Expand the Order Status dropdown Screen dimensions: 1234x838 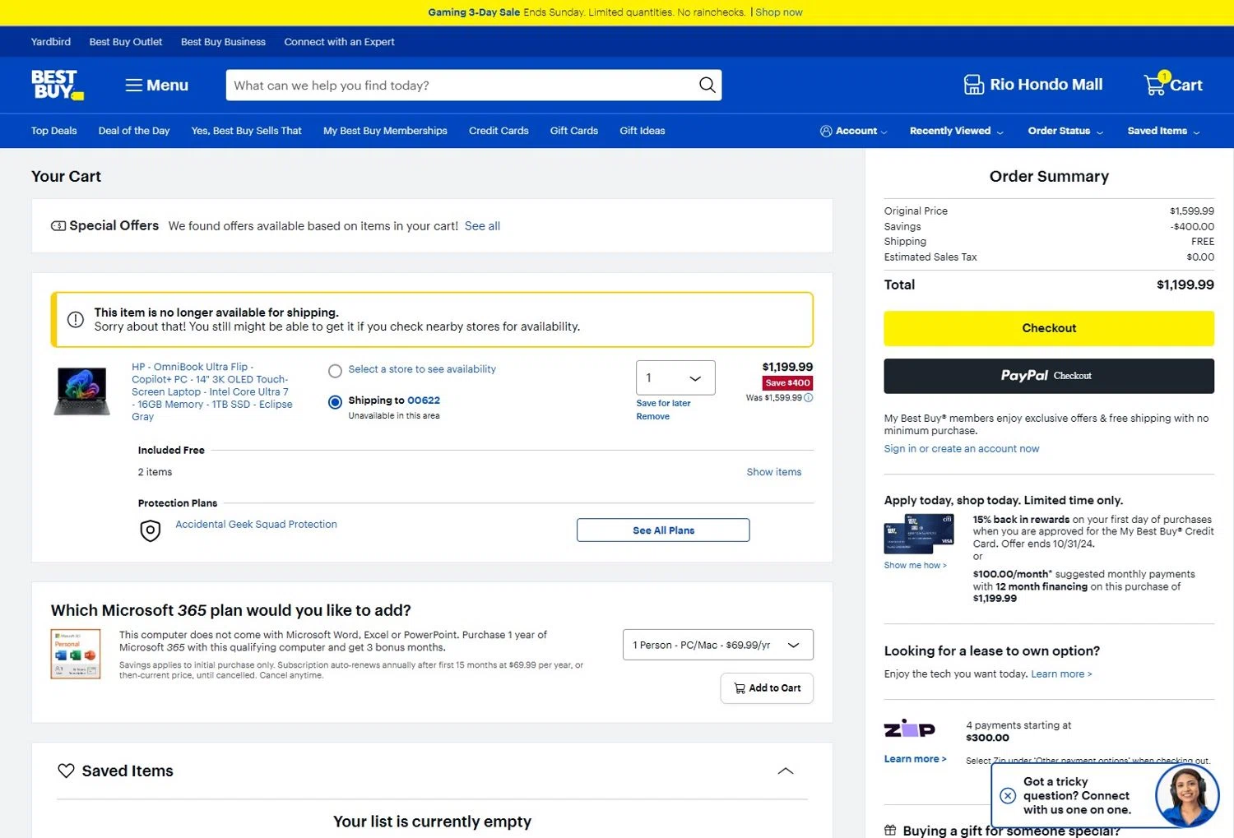pyautogui.click(x=1065, y=131)
